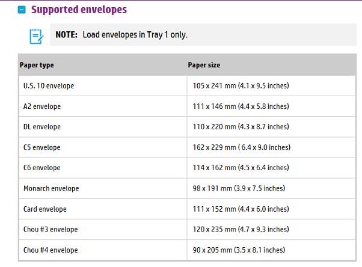Click the 98 x 191 mm size cell

click(271, 188)
